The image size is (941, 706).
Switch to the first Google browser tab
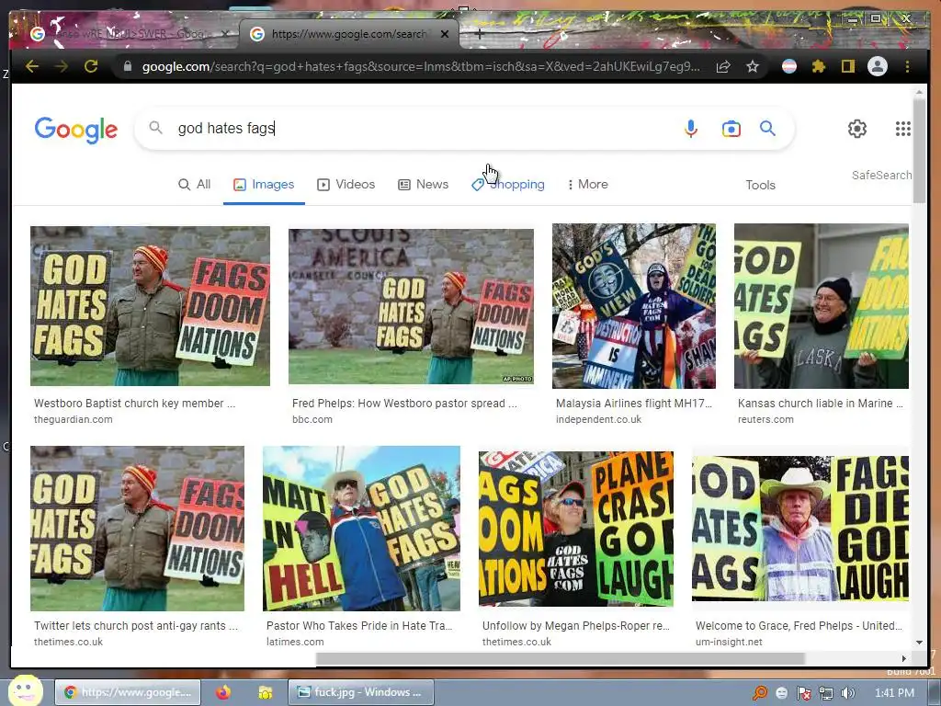coord(129,34)
